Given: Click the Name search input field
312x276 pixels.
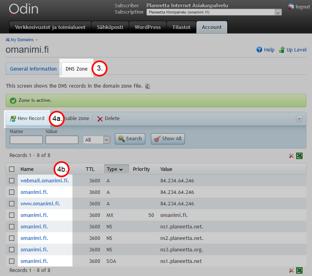Looking at the screenshot, I should [26, 140].
